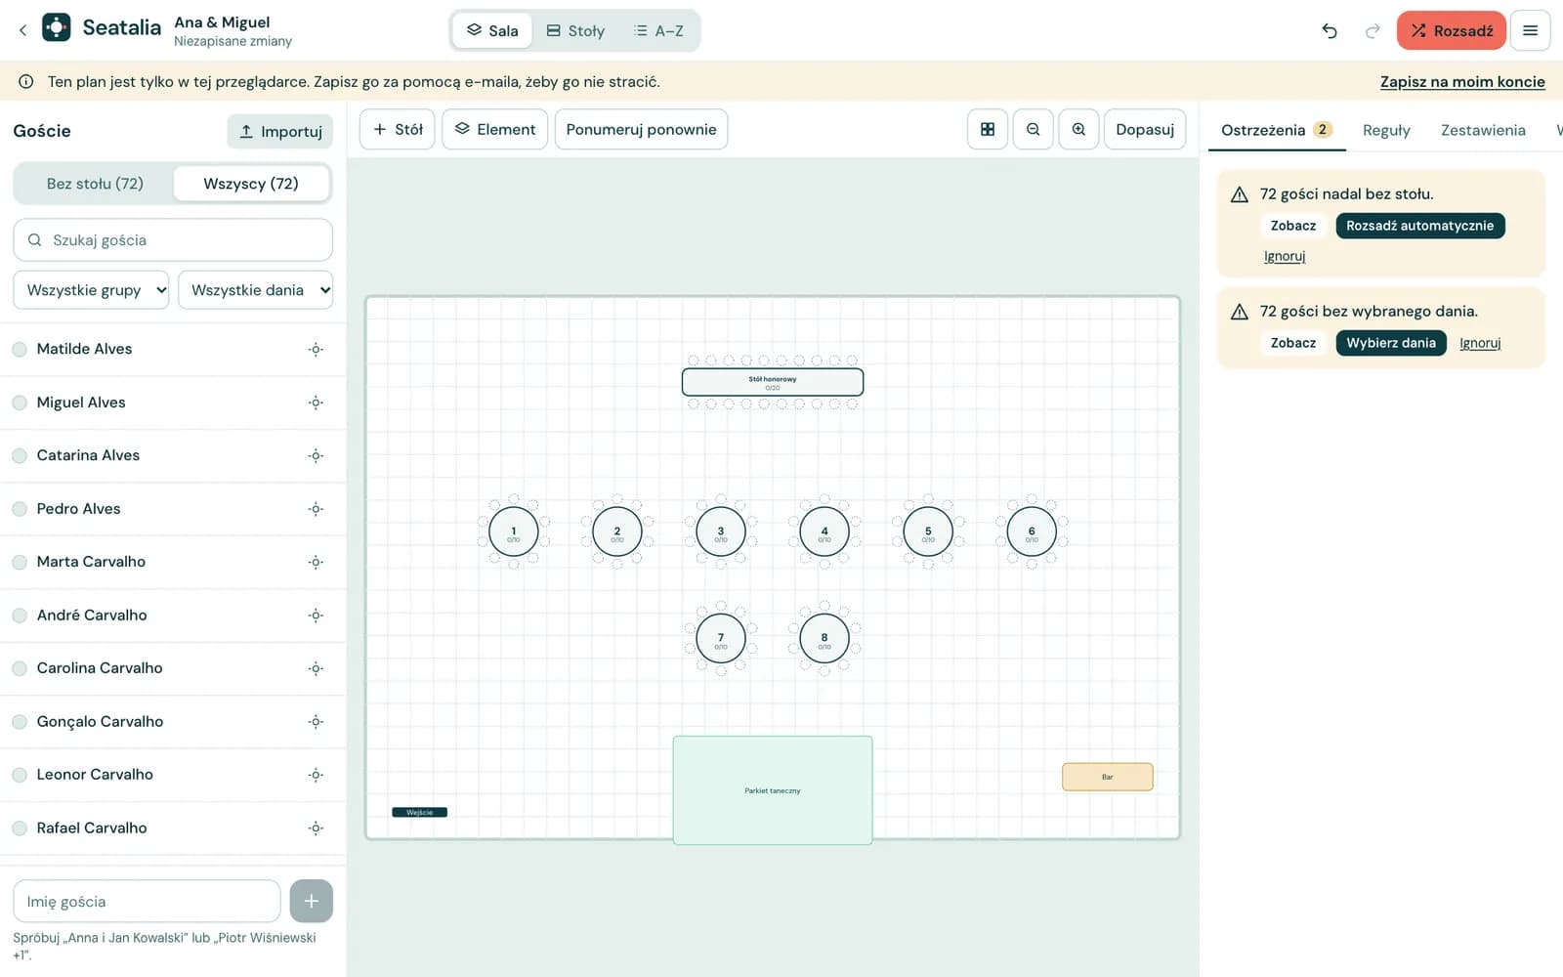Add a new table with Stół button
Viewport: 1563px width, 977px height.
tap(398, 129)
